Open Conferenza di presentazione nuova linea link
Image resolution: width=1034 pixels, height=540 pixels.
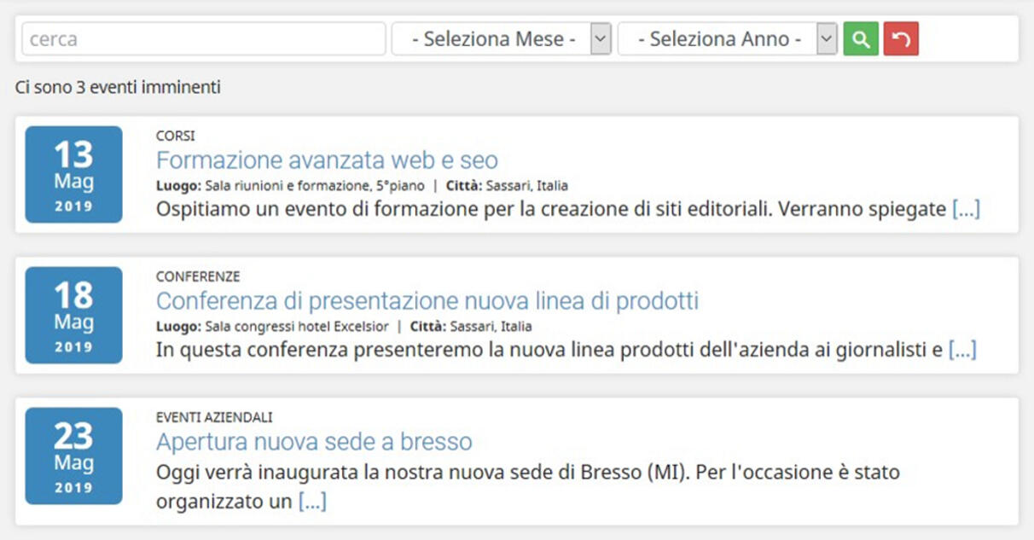point(427,301)
